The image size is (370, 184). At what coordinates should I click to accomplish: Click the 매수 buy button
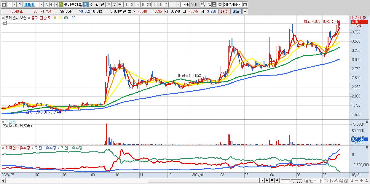(x=224, y=11)
